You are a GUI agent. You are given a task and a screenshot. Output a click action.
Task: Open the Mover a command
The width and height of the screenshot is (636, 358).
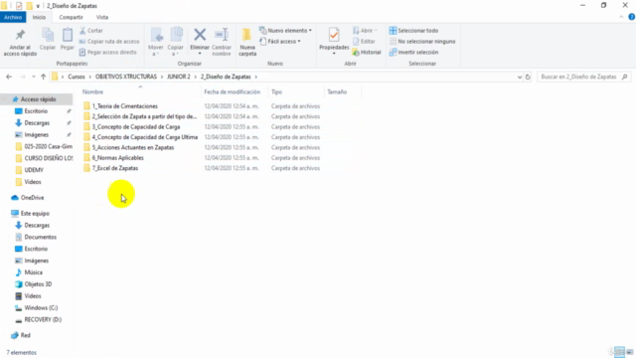[156, 42]
